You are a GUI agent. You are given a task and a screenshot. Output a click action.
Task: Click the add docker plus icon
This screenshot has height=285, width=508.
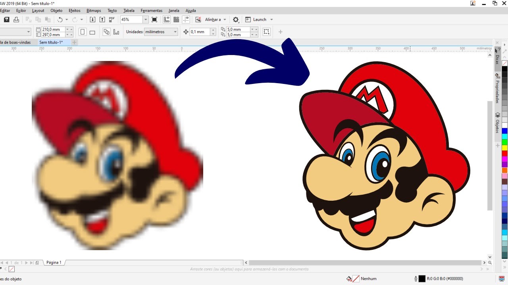(x=497, y=146)
